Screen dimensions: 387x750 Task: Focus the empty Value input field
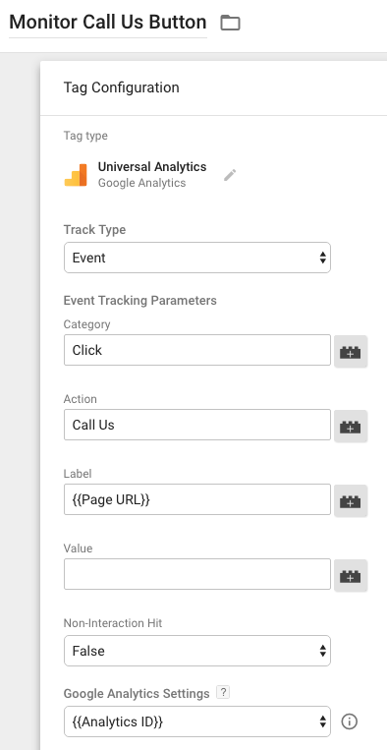tap(197, 574)
